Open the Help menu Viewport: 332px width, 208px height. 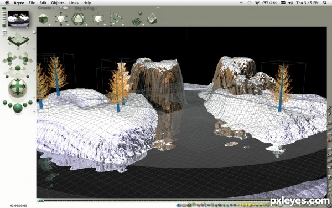point(87,3)
